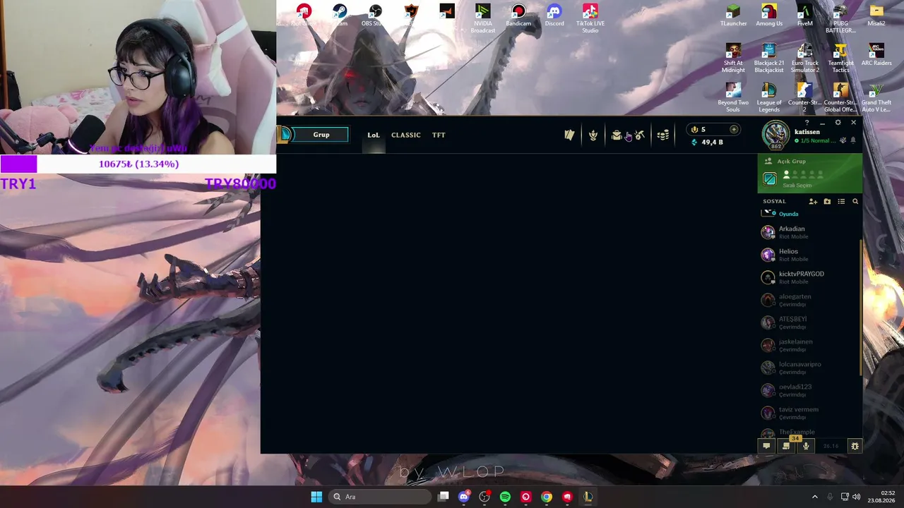This screenshot has height=508, width=904.
Task: Open the Store coins icon
Action: 663,135
